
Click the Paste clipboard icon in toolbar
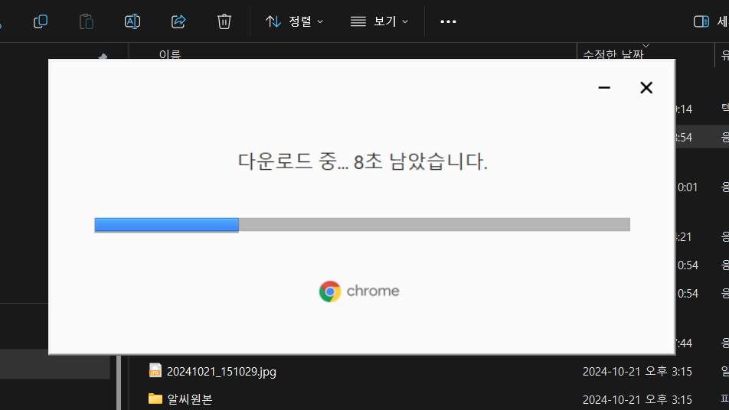coord(87,21)
